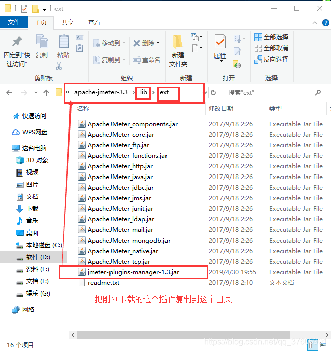This screenshot has height=351, width=331.
Task: Click the Pin to Quick access icon
Action: 17,42
